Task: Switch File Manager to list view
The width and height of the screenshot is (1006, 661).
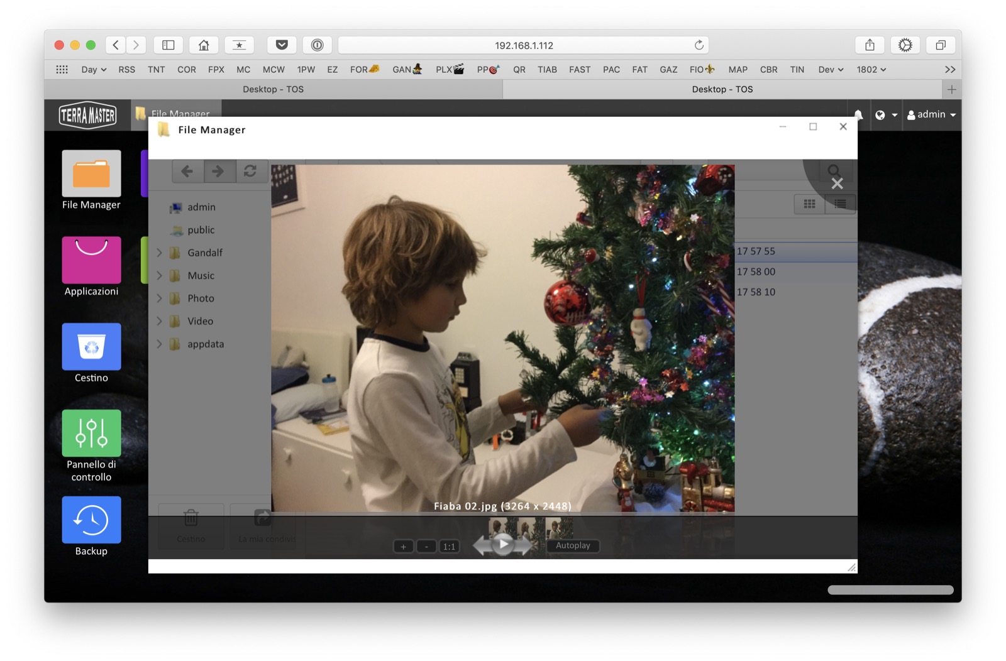Action: tap(840, 204)
